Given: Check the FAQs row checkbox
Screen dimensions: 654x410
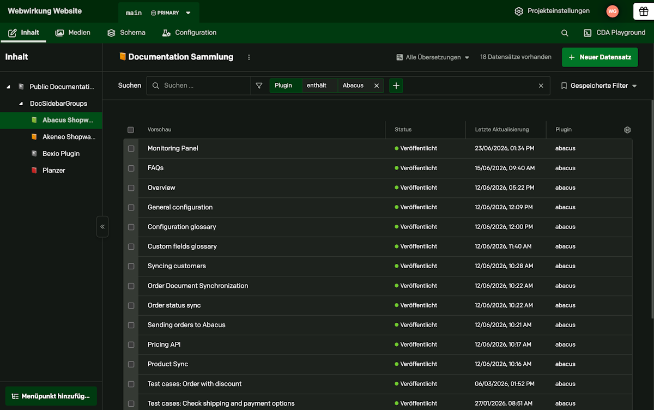Looking at the screenshot, I should tap(131, 168).
